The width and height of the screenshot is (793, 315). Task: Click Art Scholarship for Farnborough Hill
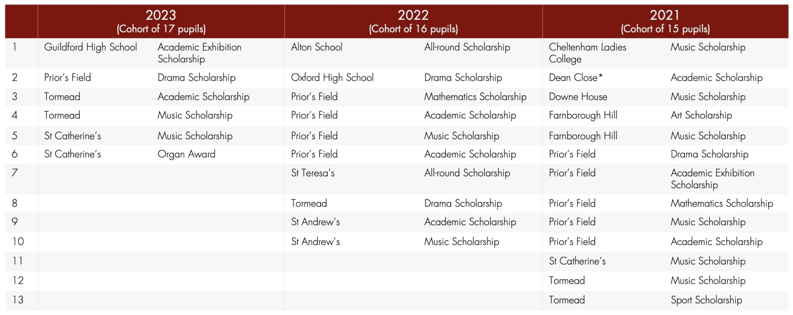[x=701, y=115]
